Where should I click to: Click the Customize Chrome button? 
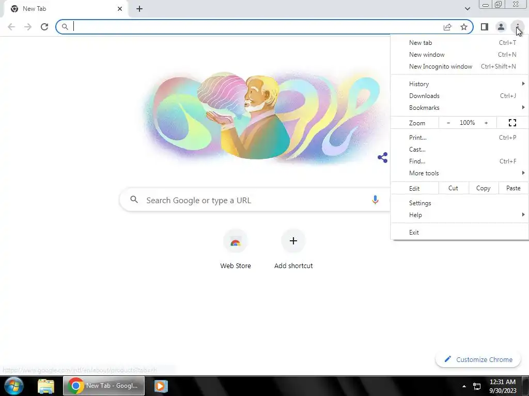[478, 359]
